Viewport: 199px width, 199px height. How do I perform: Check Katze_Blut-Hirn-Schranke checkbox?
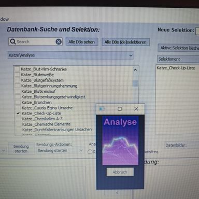[17, 69]
